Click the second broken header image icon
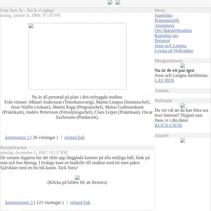Image resolution: width=211 pixels, height=211 pixels. (x=118, y=3)
